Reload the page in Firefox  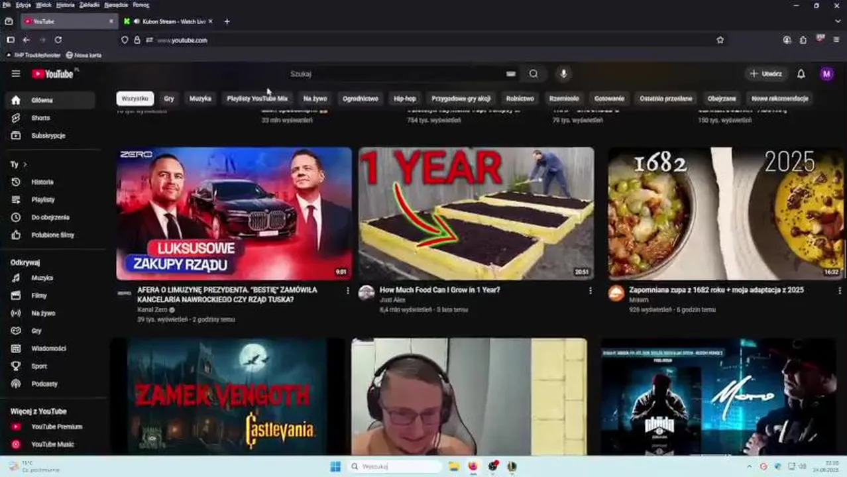(x=58, y=40)
